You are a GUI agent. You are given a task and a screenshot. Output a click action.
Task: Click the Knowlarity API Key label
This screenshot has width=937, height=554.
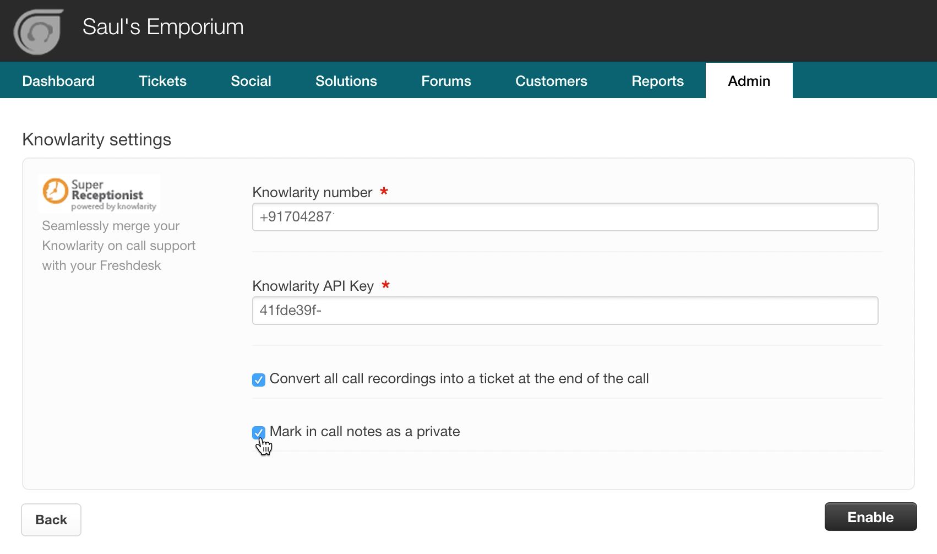(313, 286)
